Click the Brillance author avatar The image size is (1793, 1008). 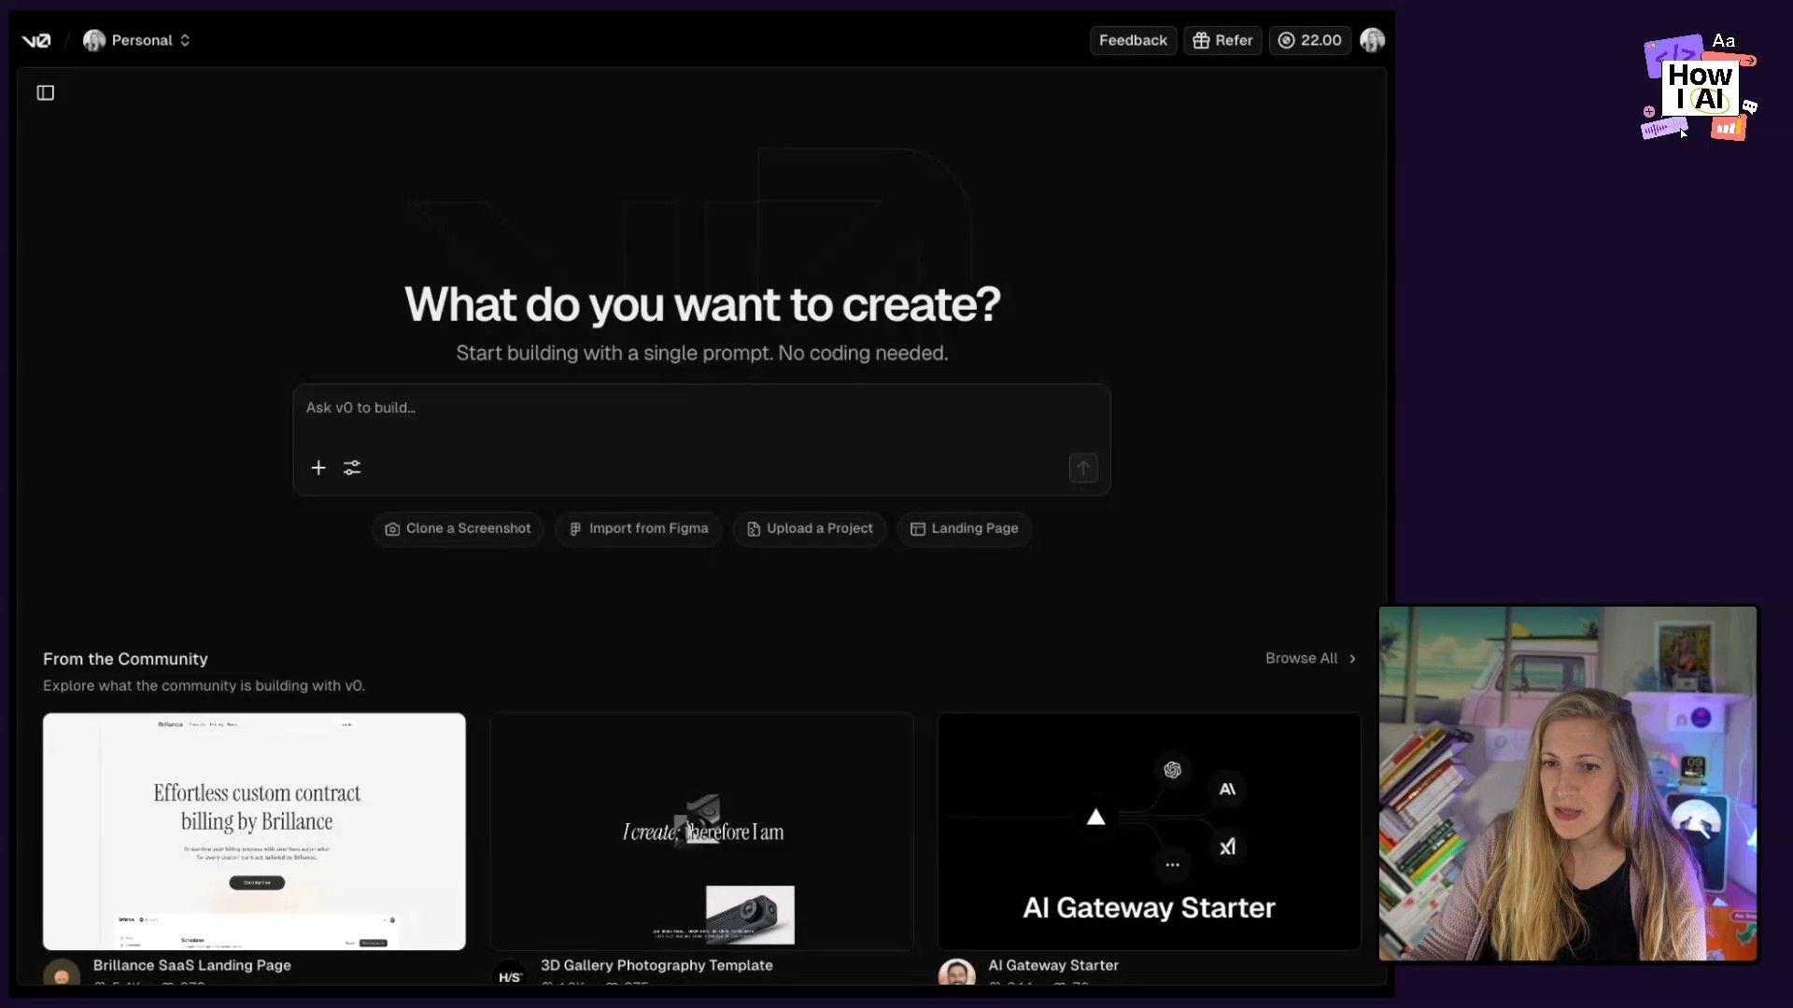pyautogui.click(x=62, y=973)
